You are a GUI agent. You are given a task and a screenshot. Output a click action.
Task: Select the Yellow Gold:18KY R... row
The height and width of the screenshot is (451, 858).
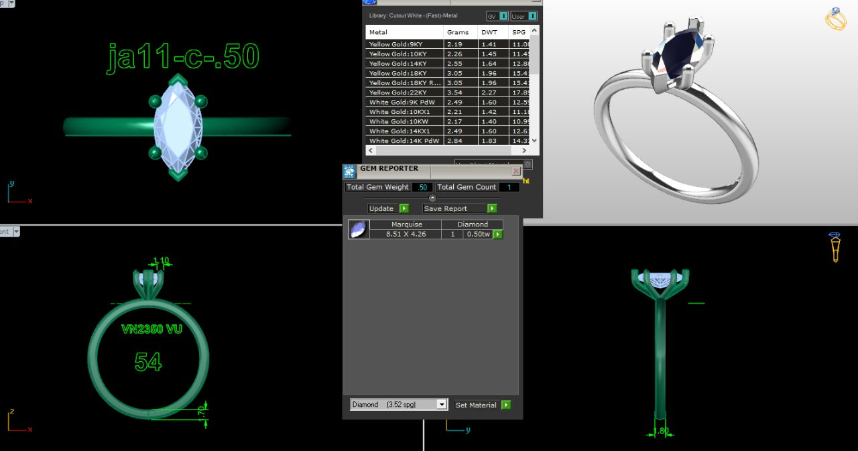click(448, 83)
